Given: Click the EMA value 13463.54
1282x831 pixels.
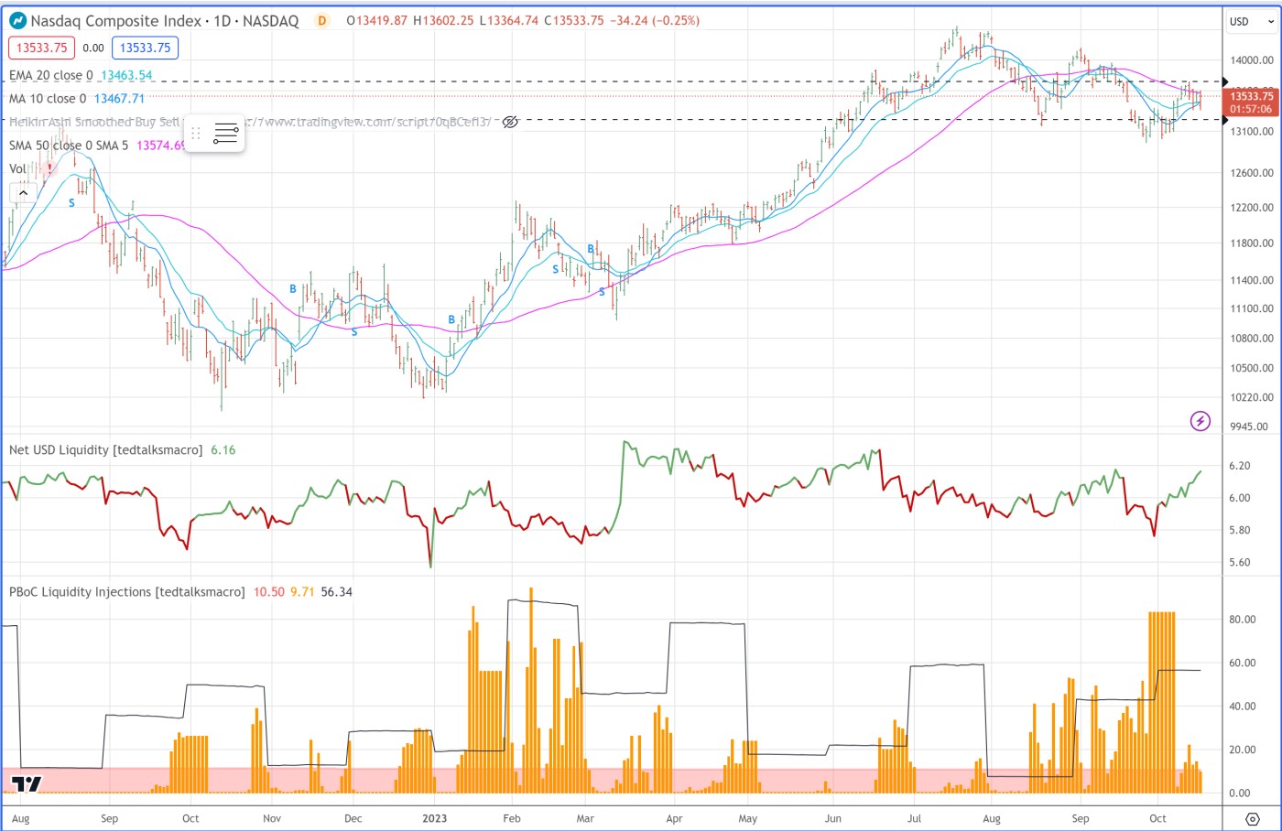Looking at the screenshot, I should coord(126,75).
